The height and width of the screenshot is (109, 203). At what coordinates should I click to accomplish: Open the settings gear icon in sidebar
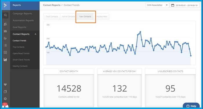click(x=5, y=99)
